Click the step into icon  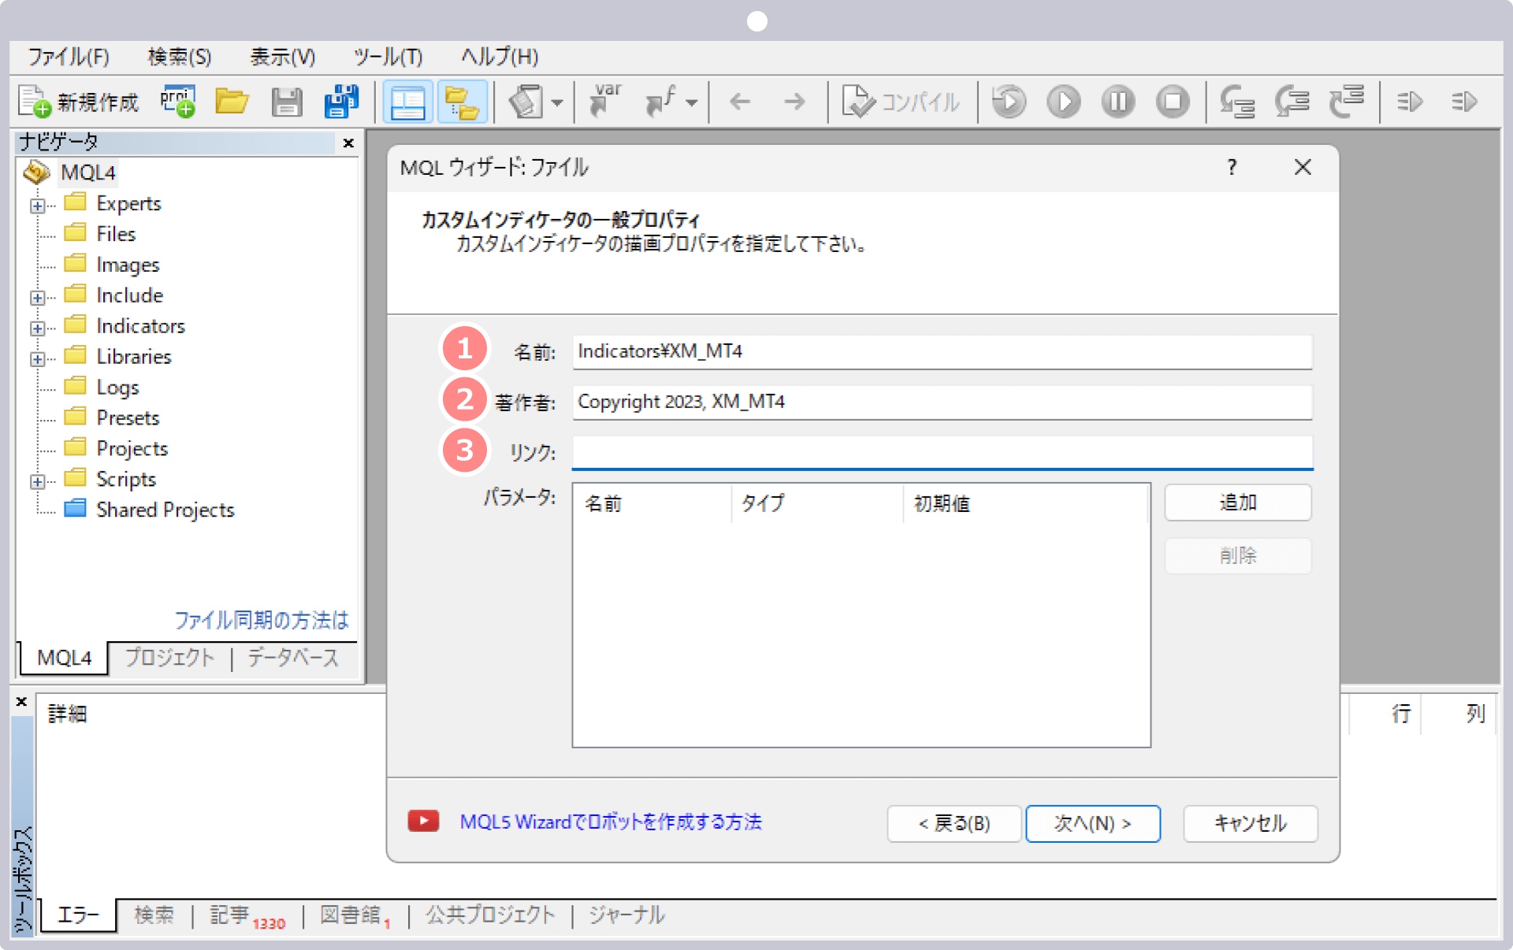pos(1237,102)
